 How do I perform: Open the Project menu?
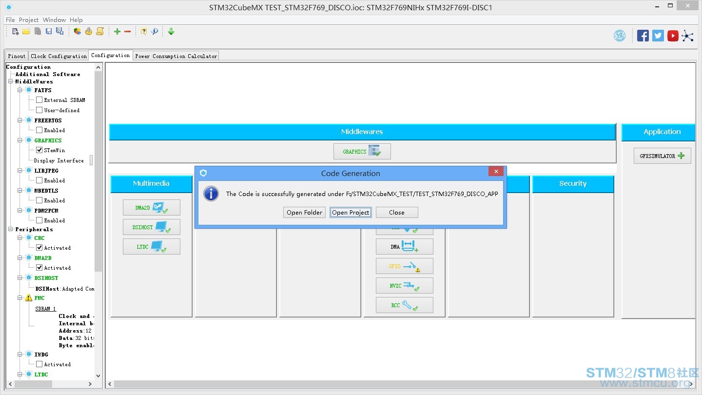point(29,20)
